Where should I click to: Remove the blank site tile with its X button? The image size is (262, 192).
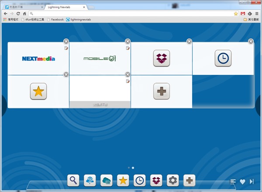[128, 74]
